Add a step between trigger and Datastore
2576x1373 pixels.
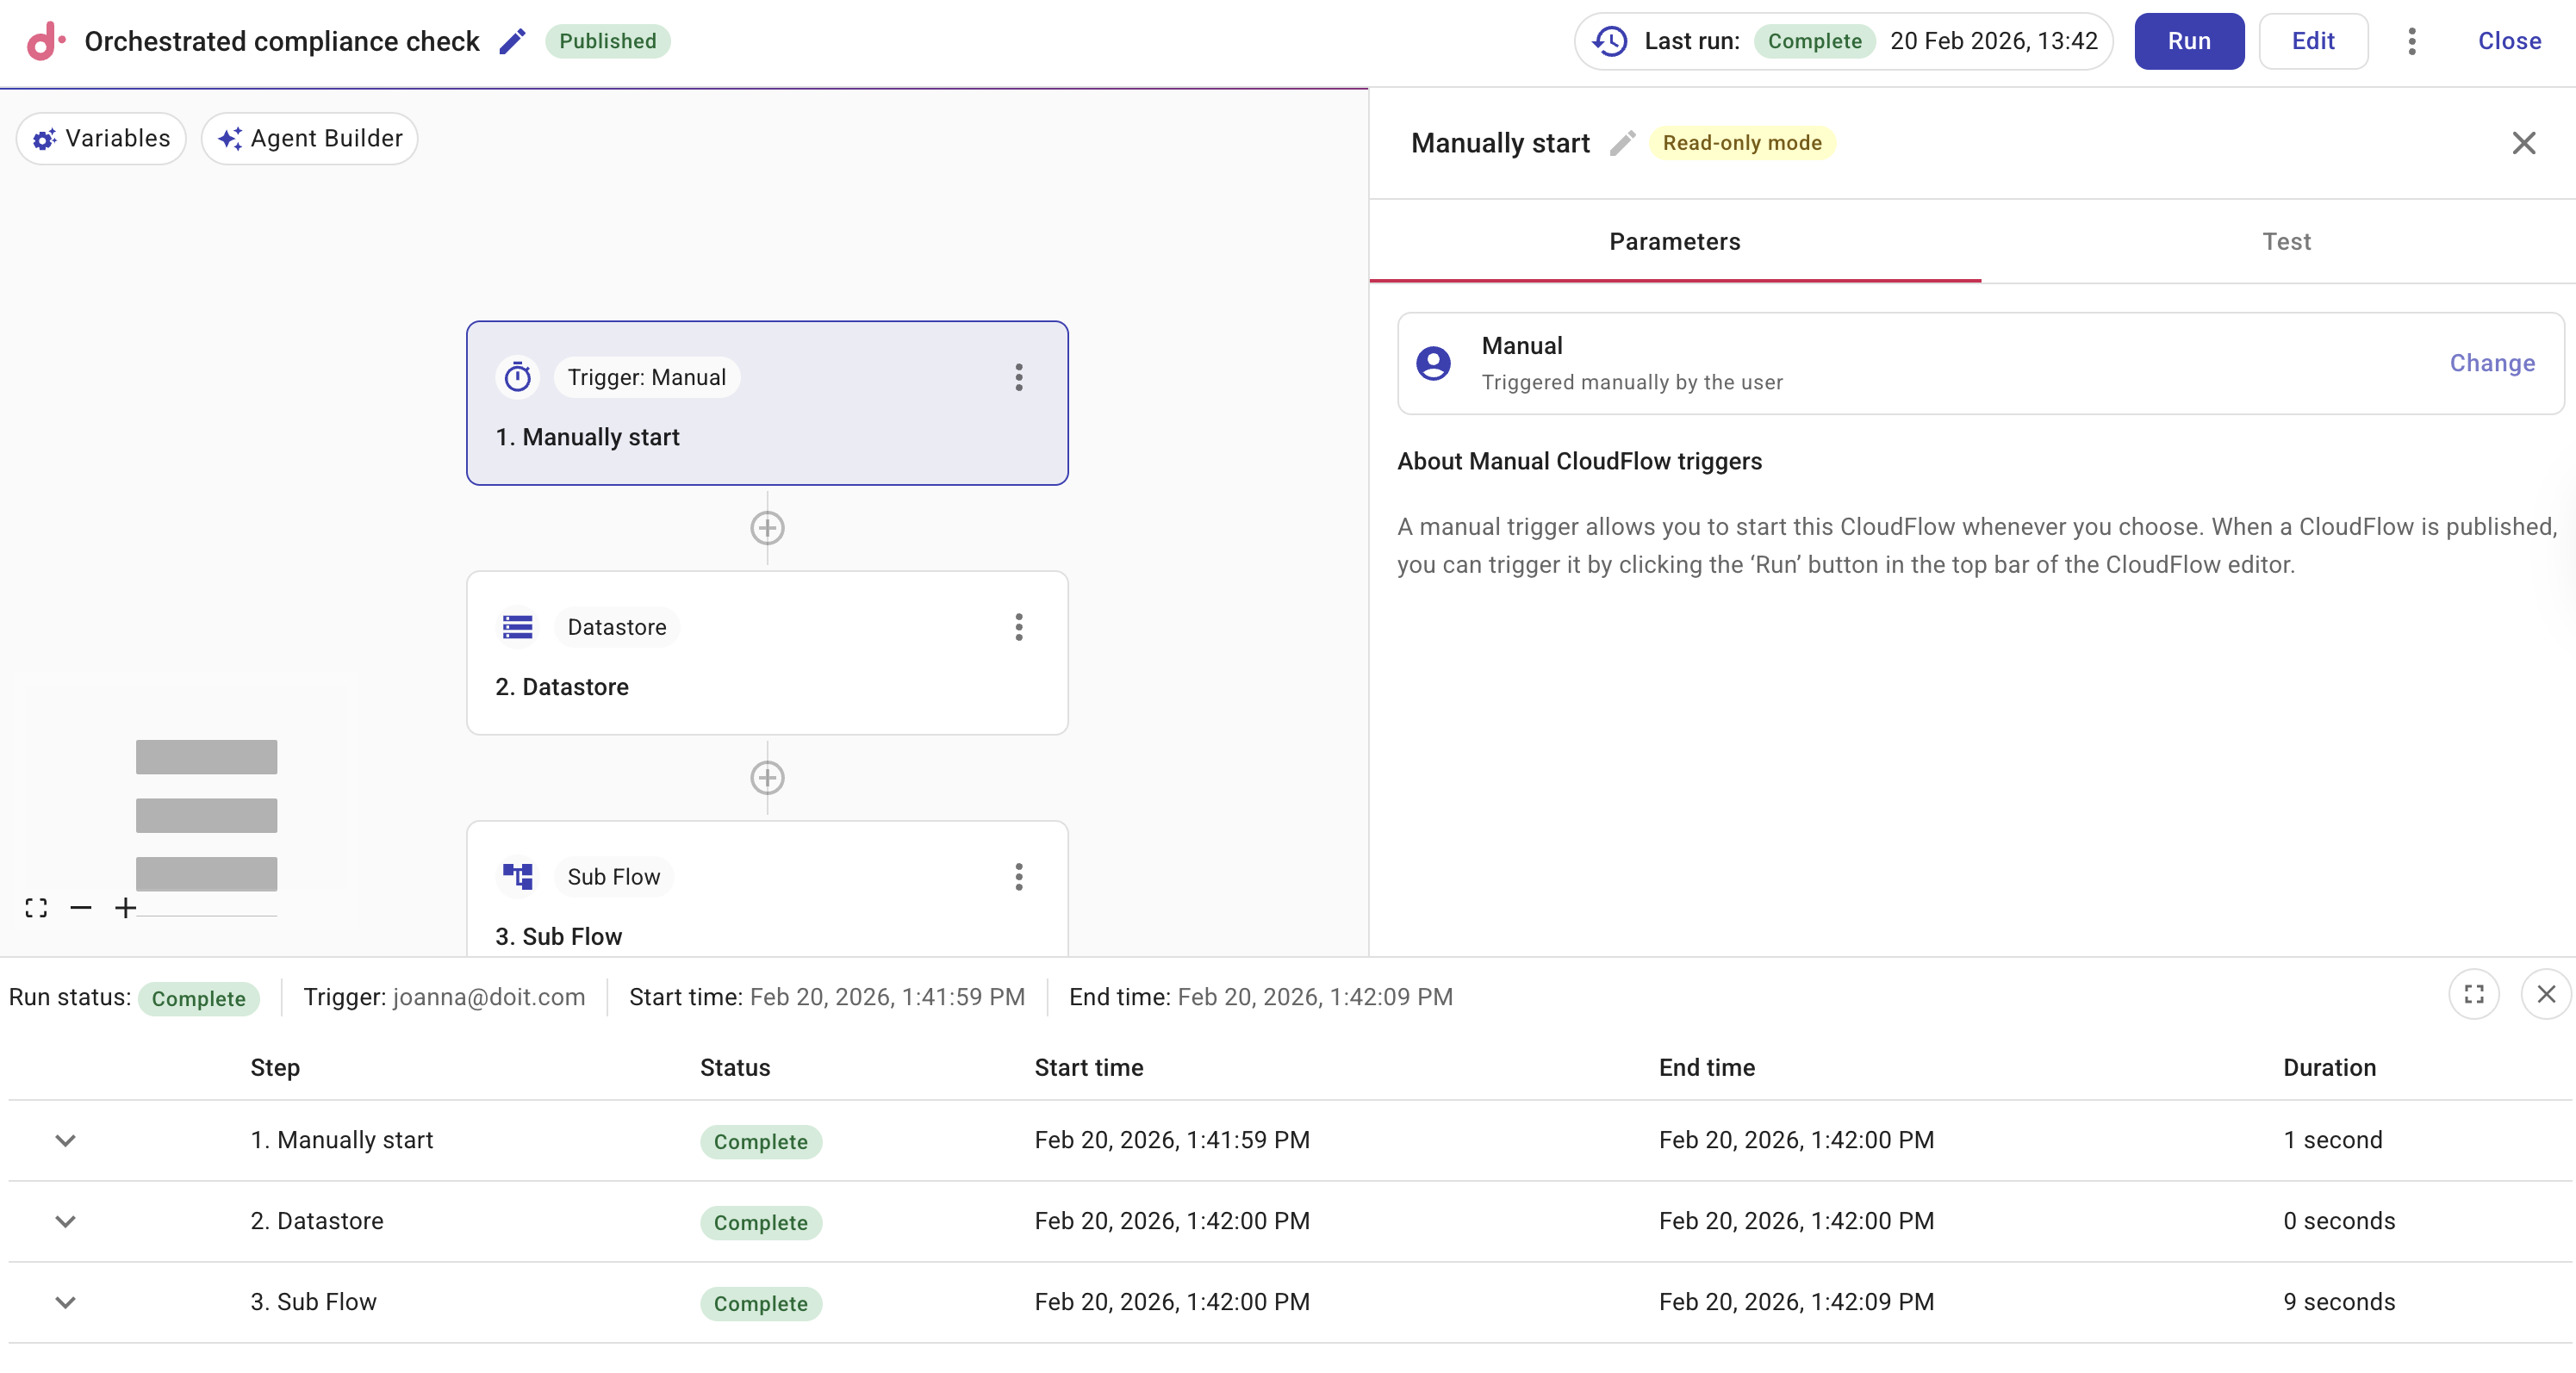click(767, 527)
